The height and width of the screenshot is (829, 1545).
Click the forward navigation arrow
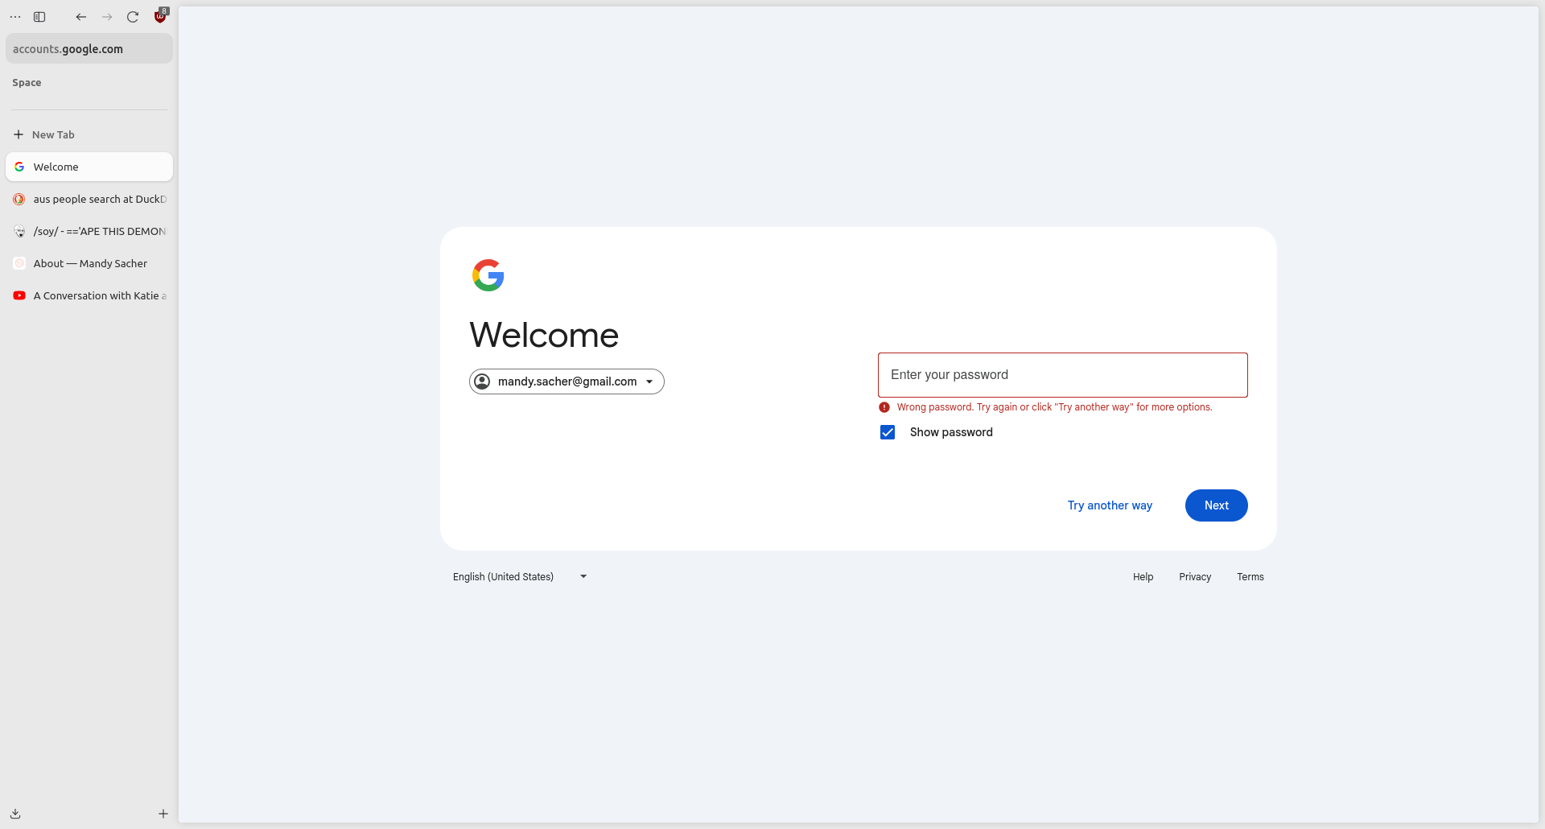tap(107, 17)
